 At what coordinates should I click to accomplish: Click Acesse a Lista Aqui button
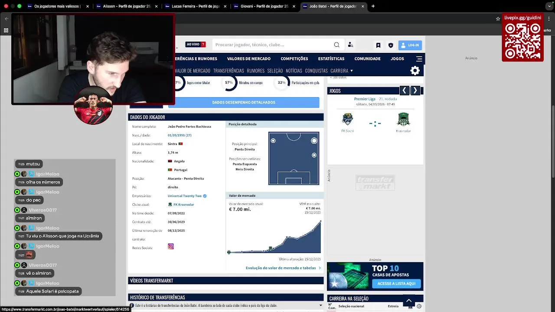pos(396,283)
